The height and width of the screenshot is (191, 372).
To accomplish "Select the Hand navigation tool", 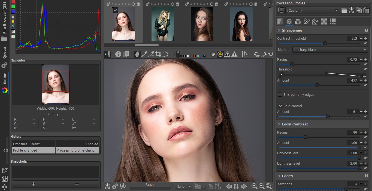I will [x=137, y=54].
